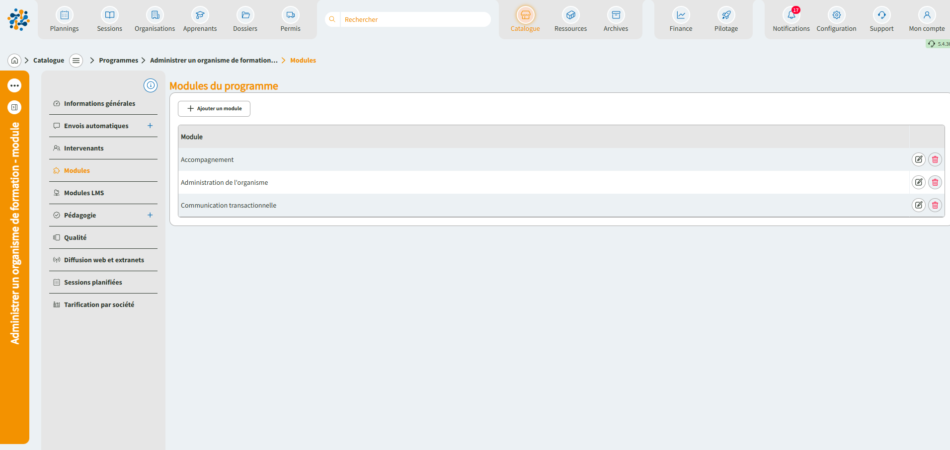Click the Rechercher search field

click(415, 19)
